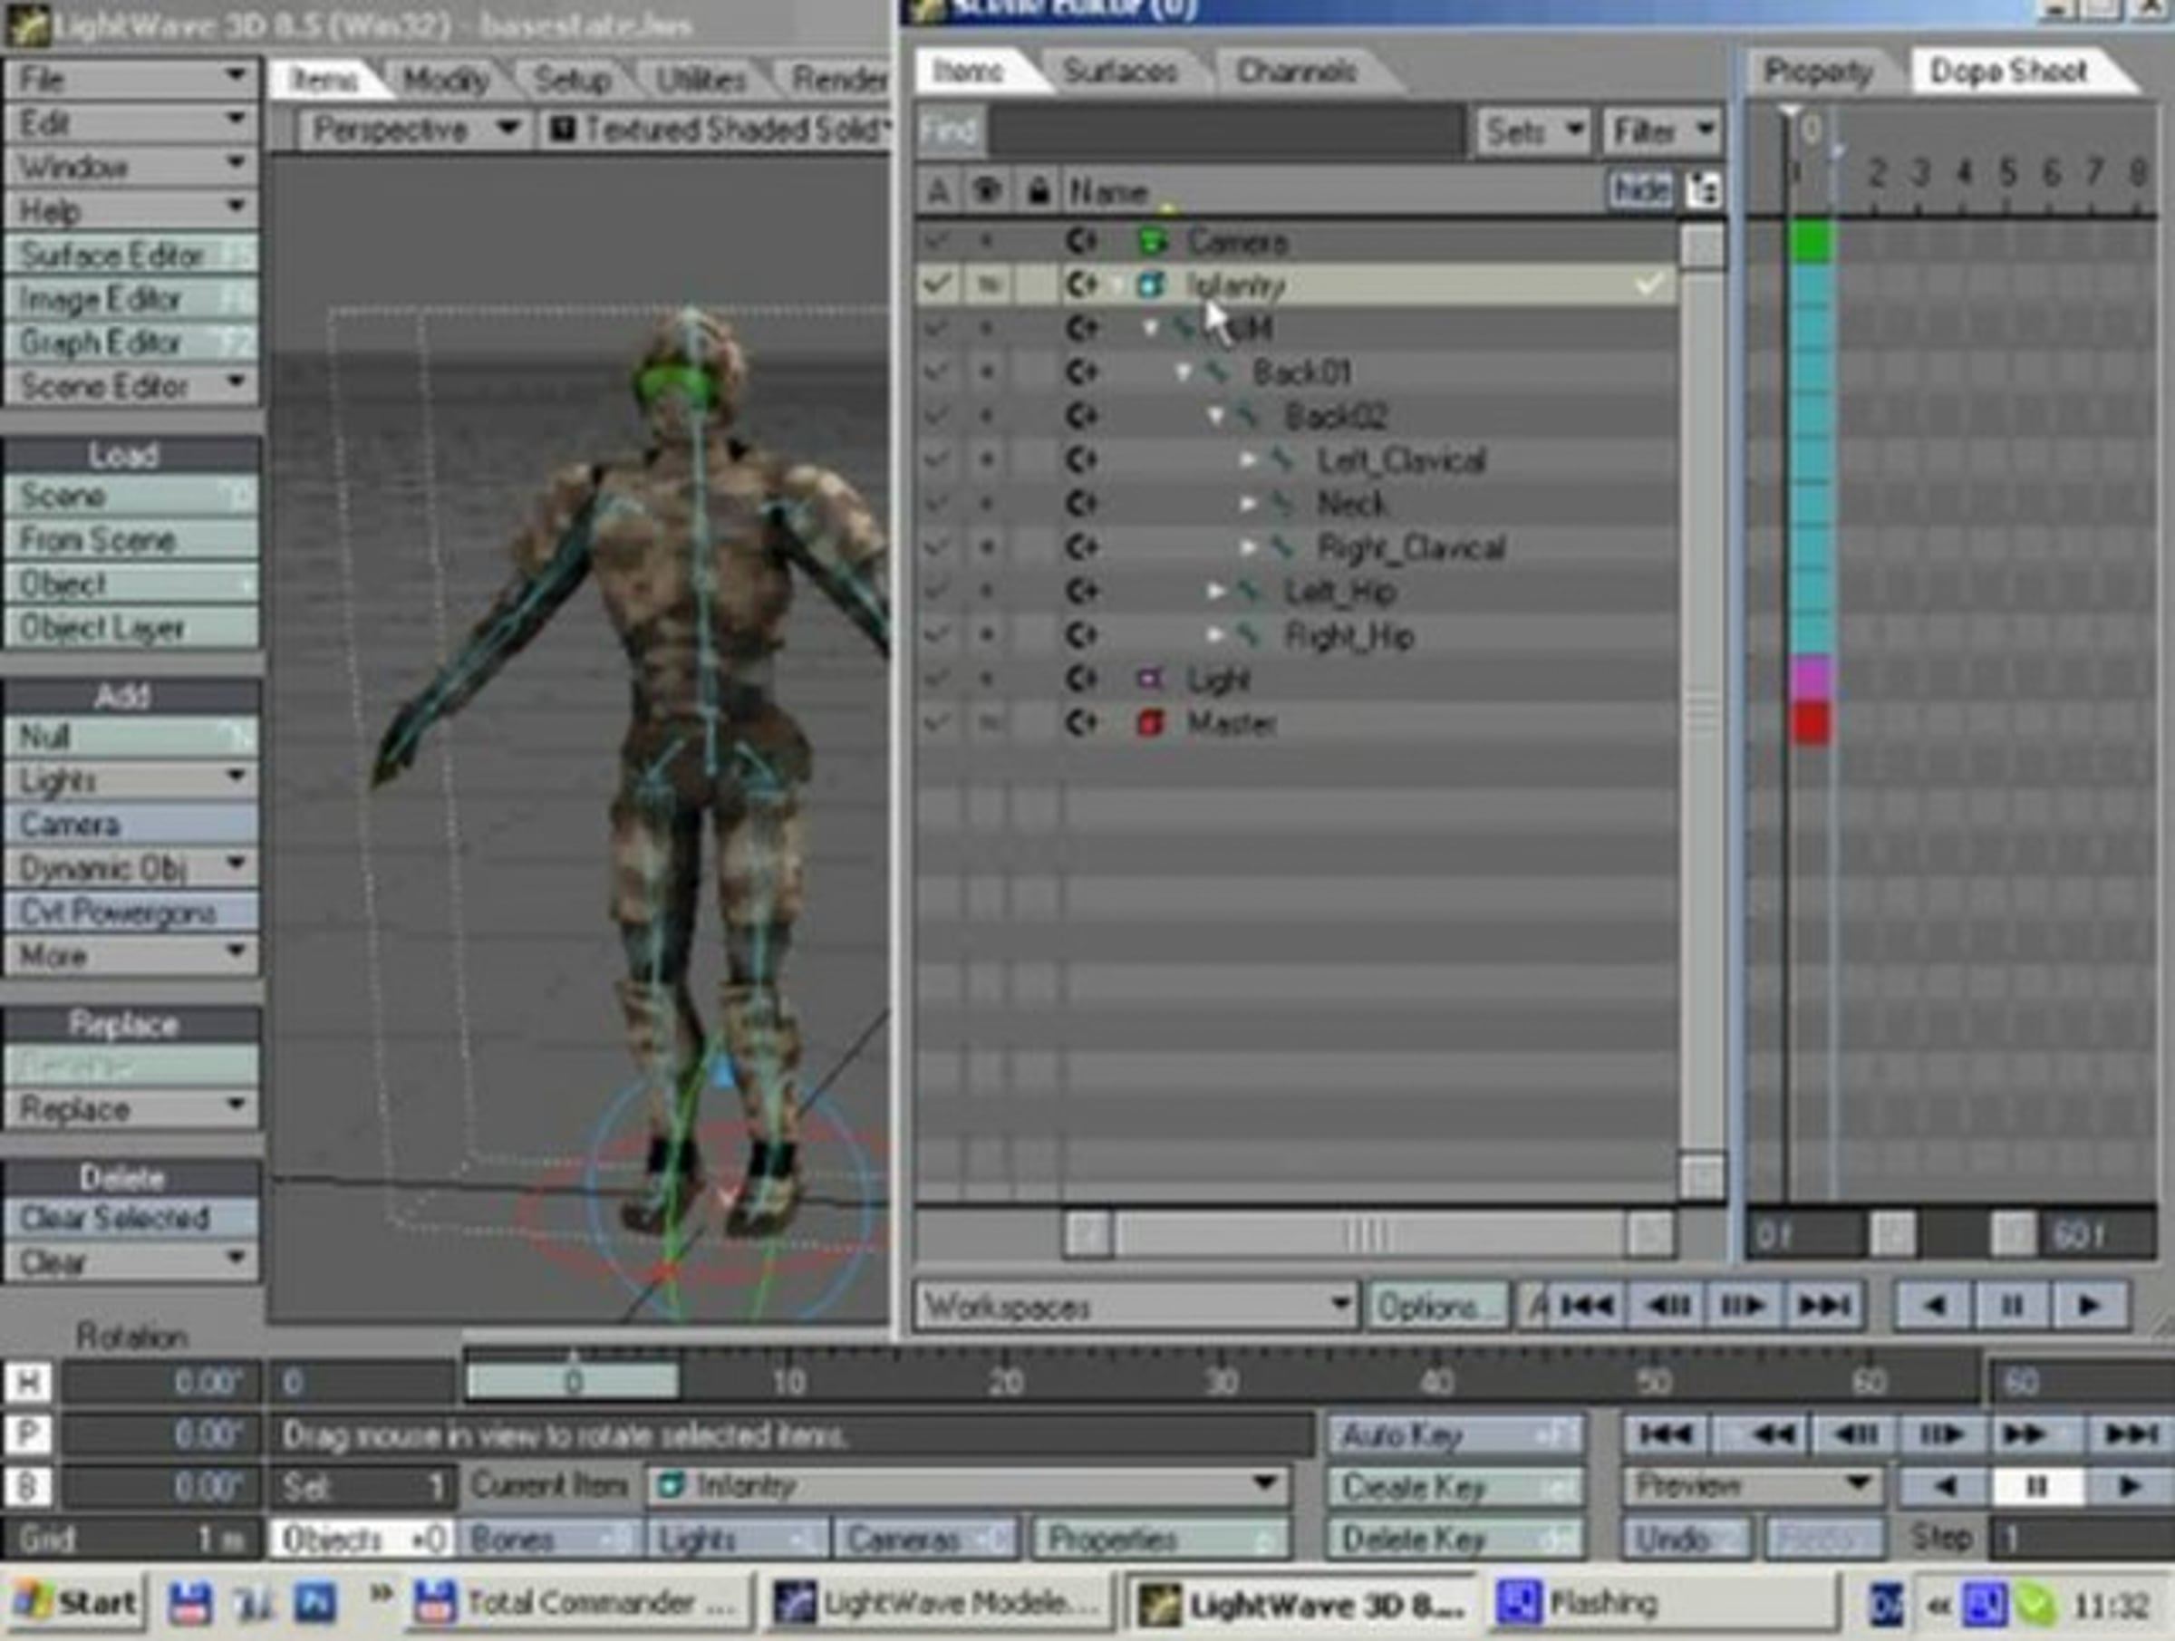Collapse the Back01 bone hierarchy

pyautogui.click(x=1184, y=372)
